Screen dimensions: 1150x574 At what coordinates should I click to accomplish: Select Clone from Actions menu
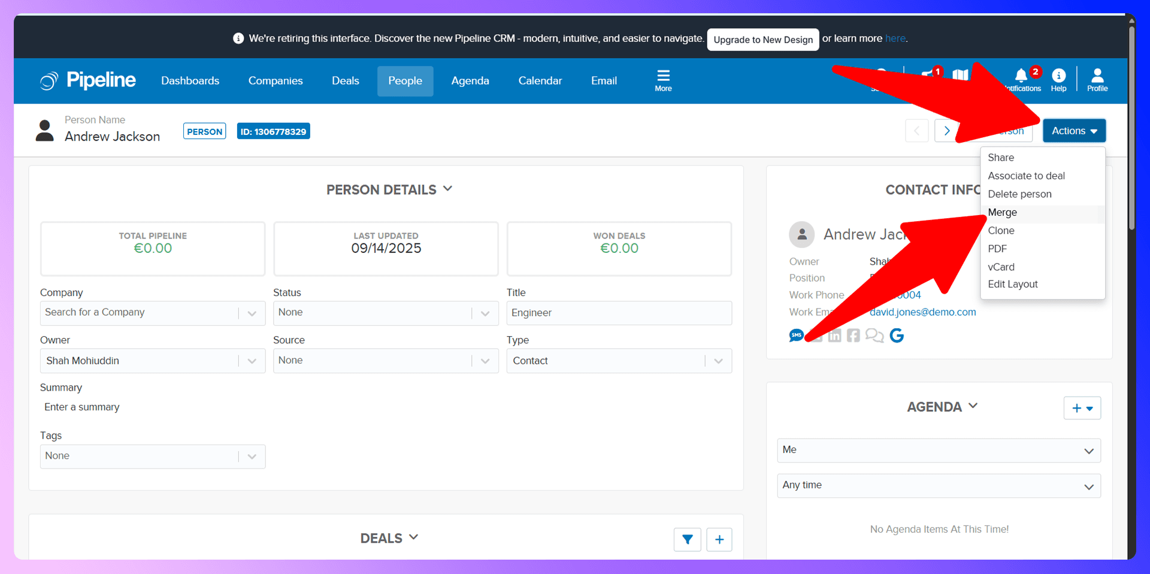coord(1043,231)
